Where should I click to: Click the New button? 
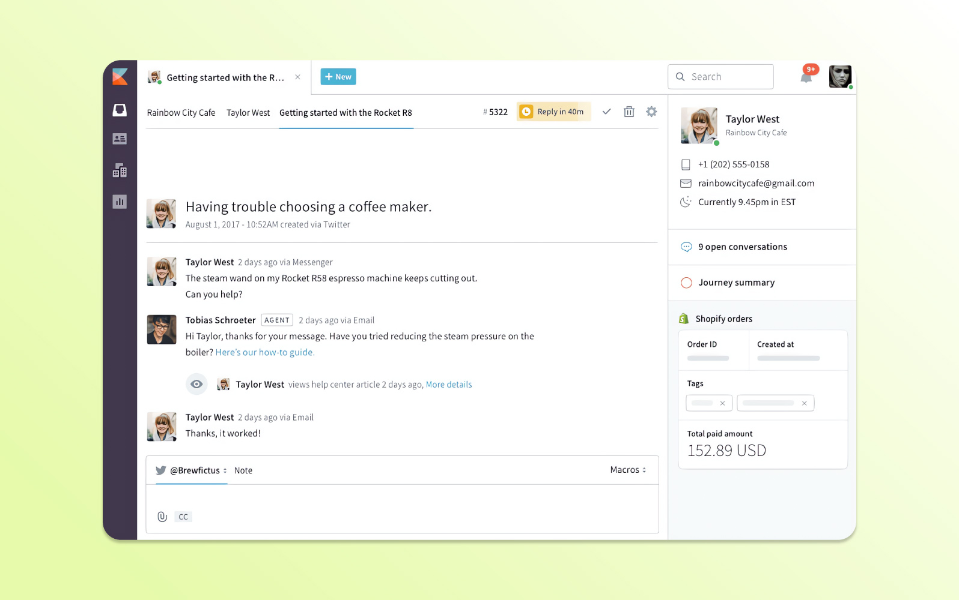(338, 77)
